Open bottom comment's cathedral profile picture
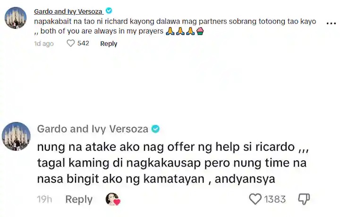The width and height of the screenshot is (340, 217). pyautogui.click(x=16, y=136)
